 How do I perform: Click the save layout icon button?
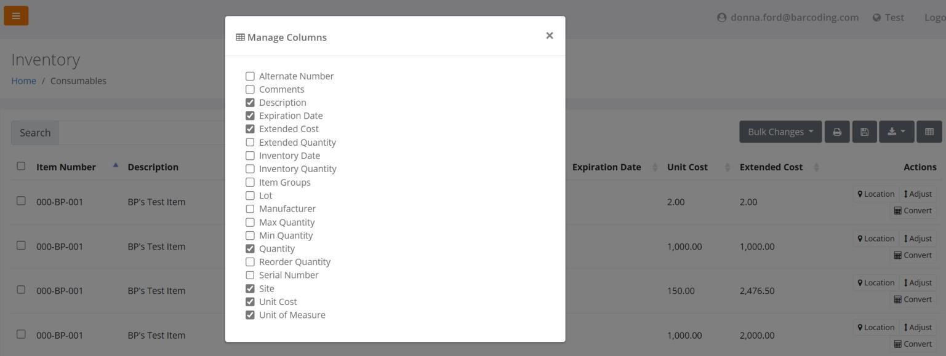point(864,132)
